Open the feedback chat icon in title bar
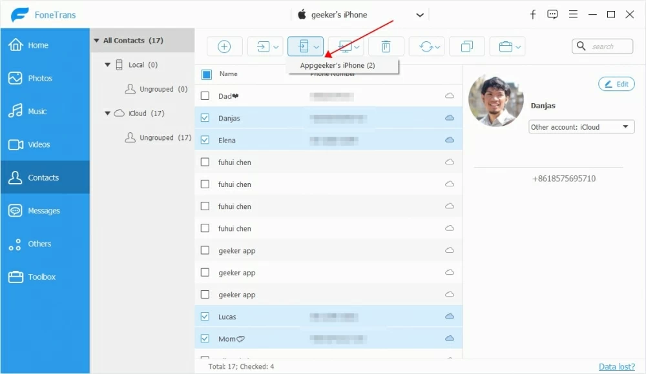 552,14
